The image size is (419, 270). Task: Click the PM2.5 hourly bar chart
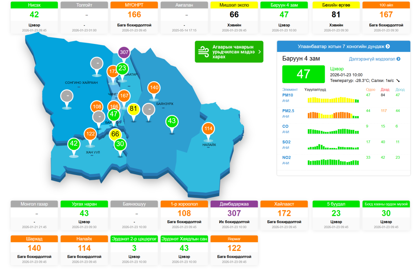coord(333,115)
